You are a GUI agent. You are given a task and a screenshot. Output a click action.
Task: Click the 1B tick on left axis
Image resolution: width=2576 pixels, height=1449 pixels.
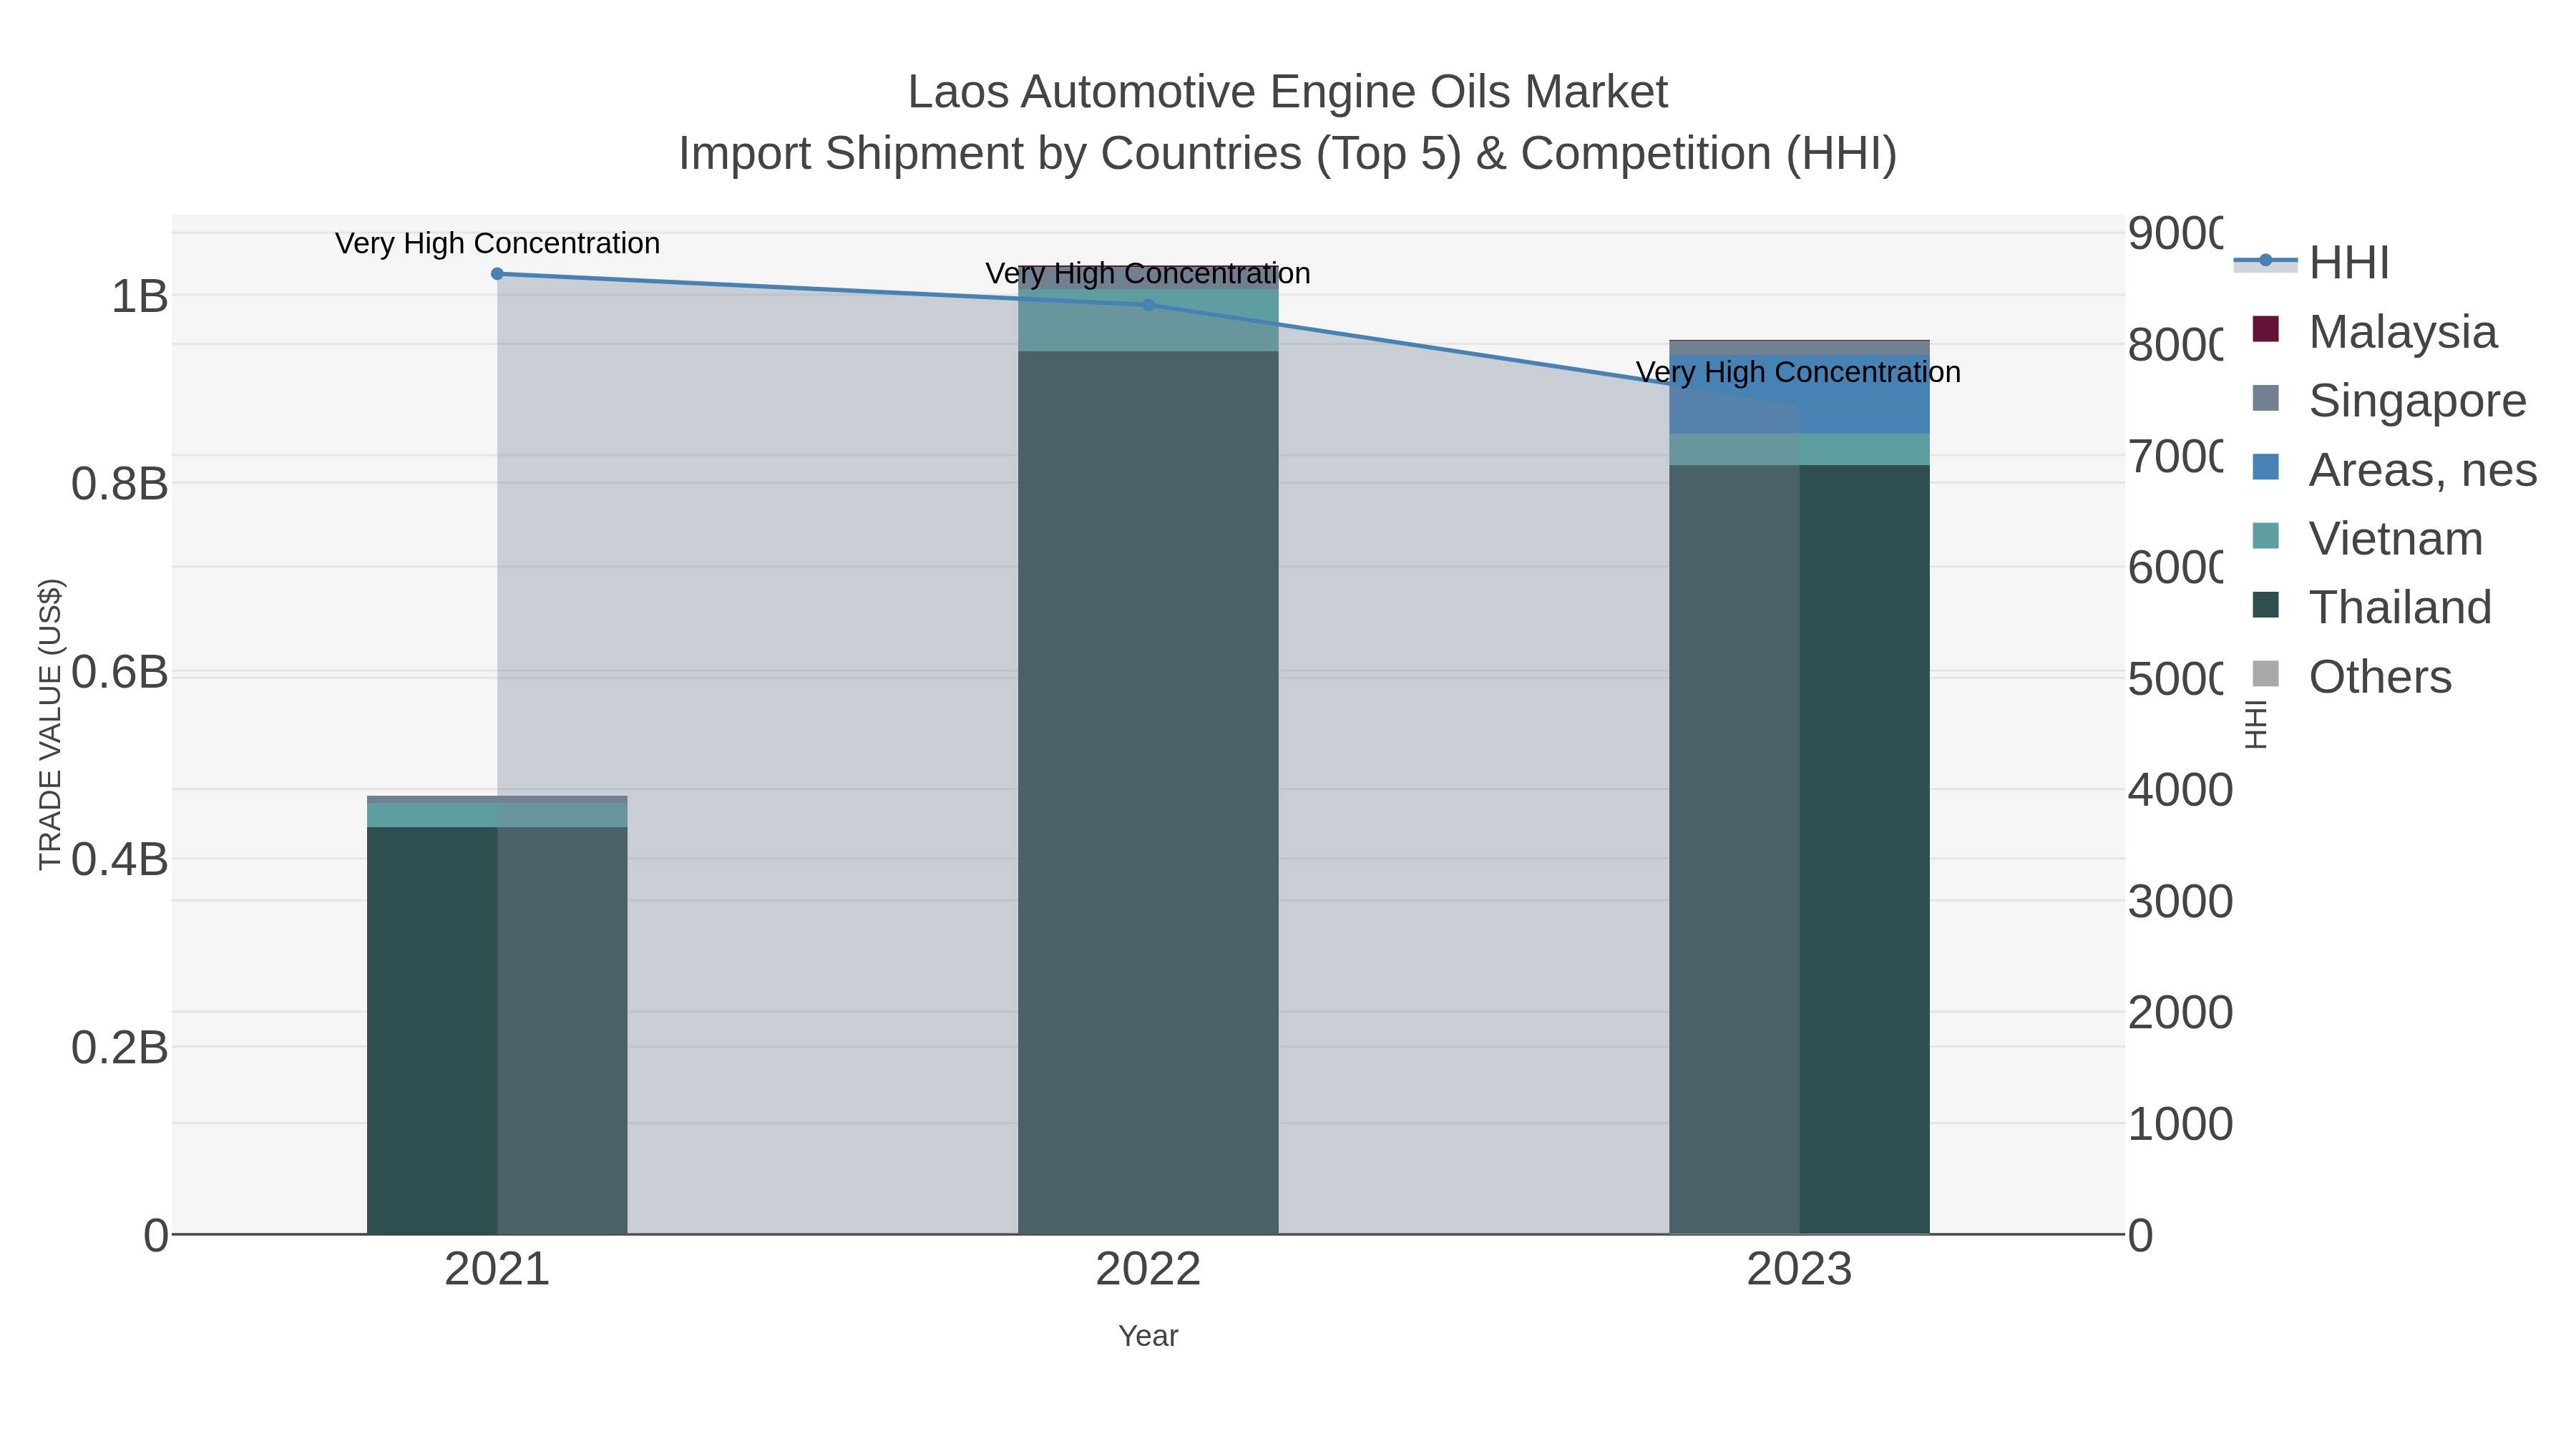pos(140,296)
